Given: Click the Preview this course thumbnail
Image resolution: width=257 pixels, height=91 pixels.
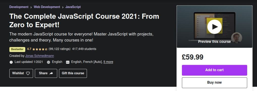Looking at the screenshot, I should point(214,27).
